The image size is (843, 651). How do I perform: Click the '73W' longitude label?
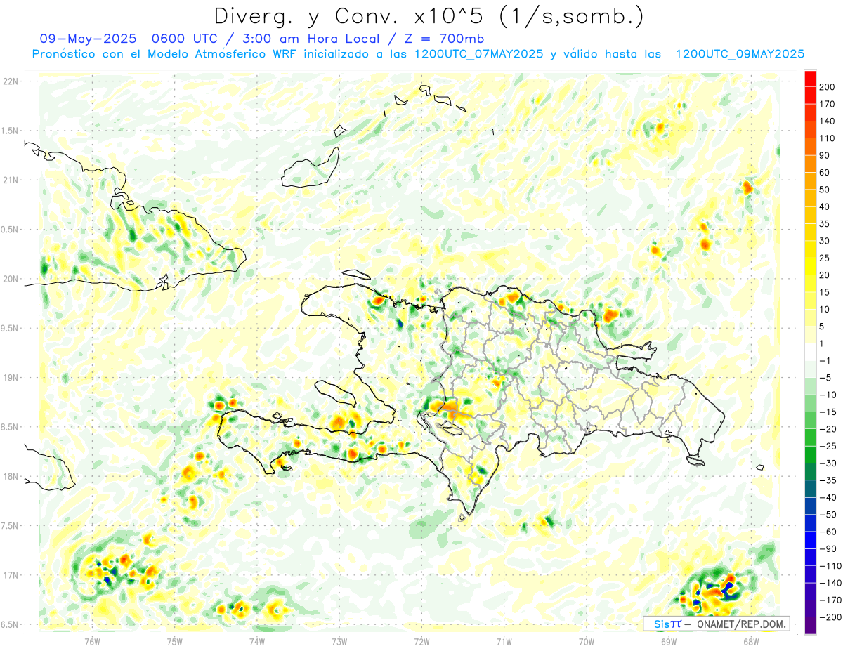click(339, 641)
